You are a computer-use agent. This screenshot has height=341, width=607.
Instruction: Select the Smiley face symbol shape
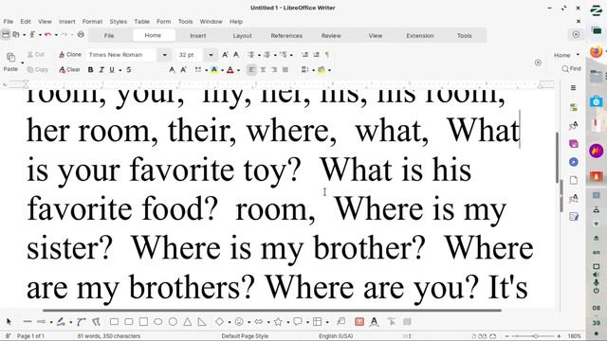point(239,322)
